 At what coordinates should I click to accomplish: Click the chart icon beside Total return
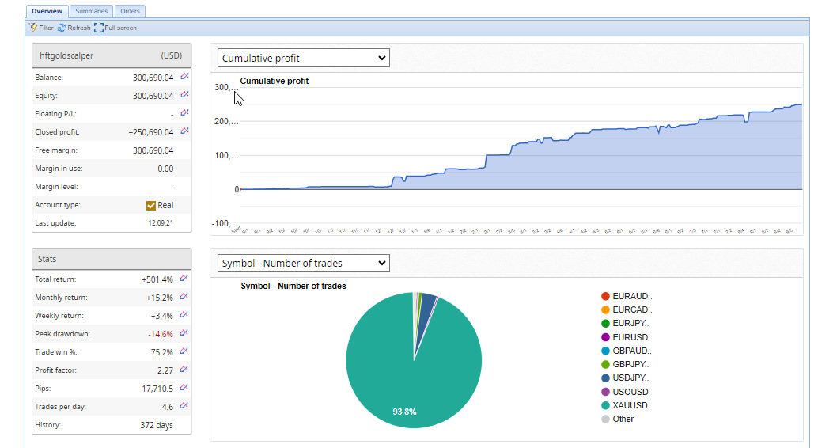tap(184, 279)
